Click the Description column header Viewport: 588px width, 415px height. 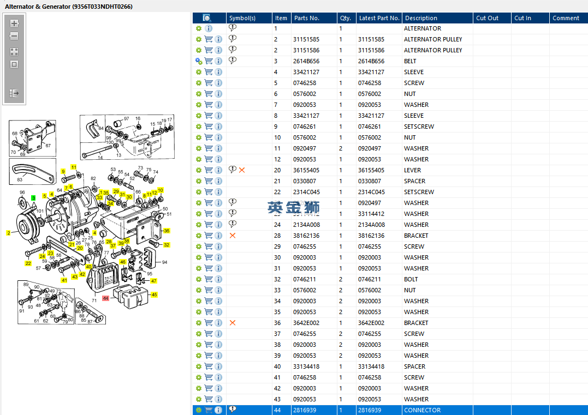tap(421, 18)
